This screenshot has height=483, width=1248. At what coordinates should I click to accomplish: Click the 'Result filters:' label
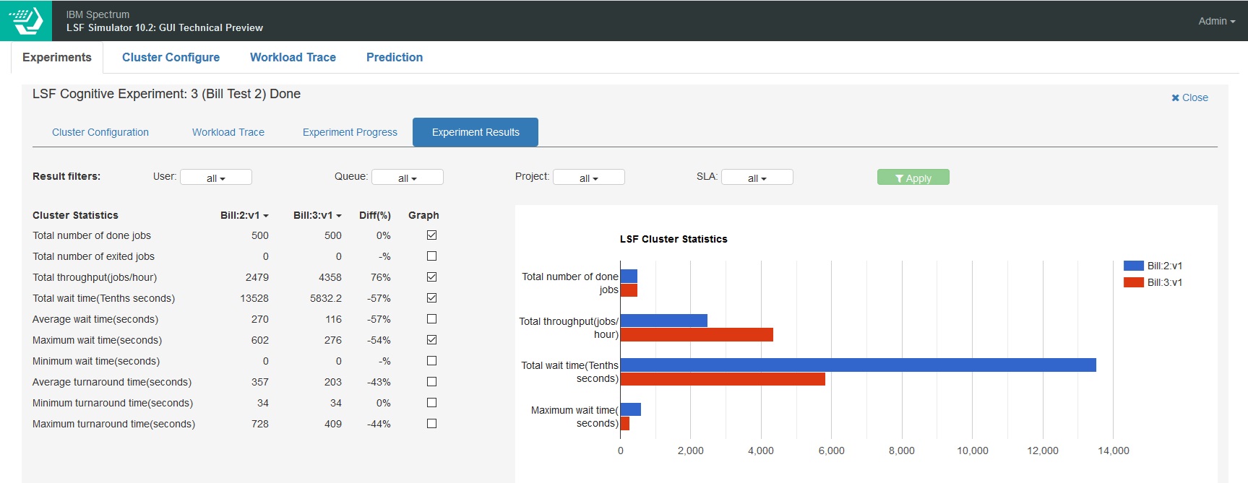tap(66, 176)
